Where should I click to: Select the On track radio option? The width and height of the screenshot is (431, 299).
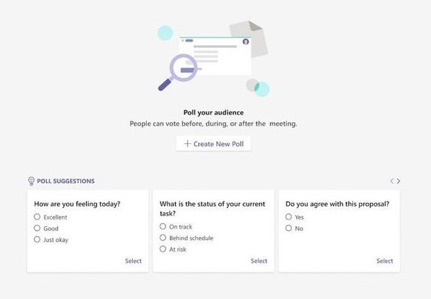[x=163, y=227]
